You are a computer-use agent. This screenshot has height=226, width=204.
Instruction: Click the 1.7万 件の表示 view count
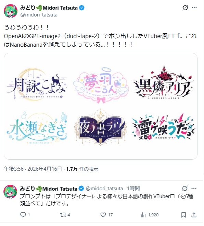[82, 169]
